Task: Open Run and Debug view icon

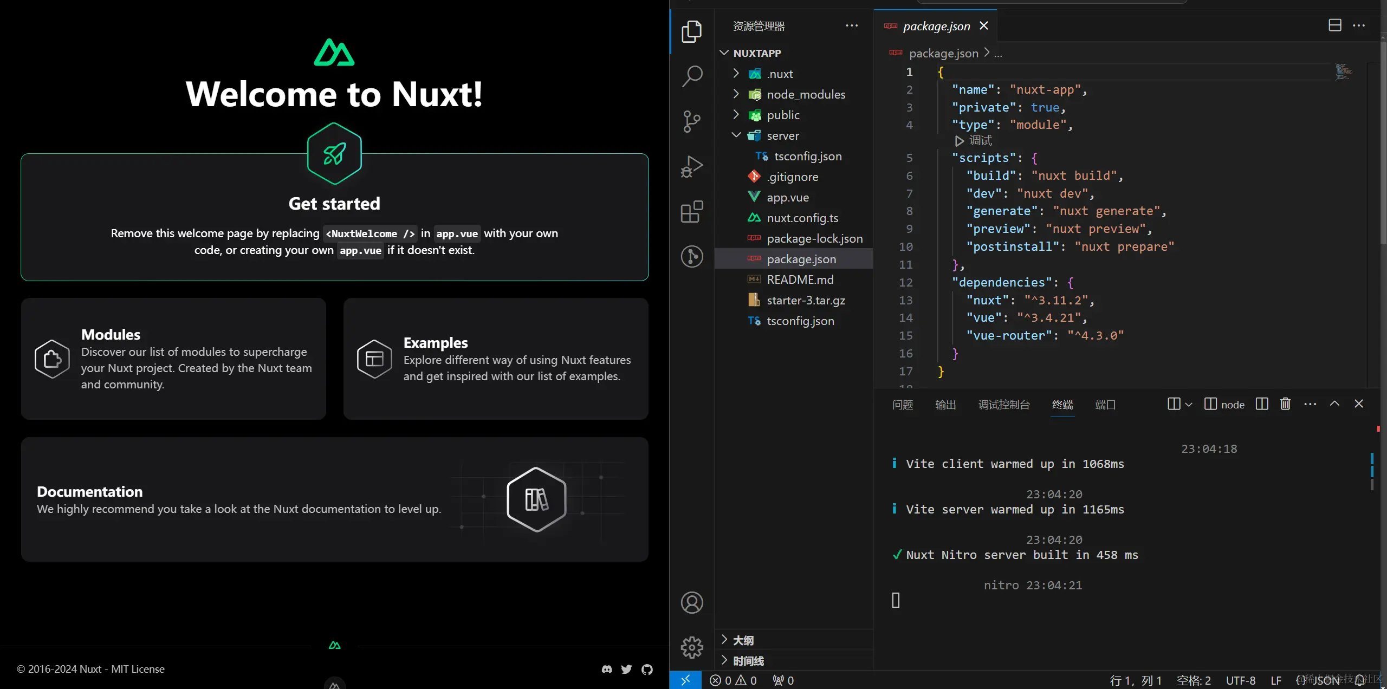Action: tap(692, 166)
